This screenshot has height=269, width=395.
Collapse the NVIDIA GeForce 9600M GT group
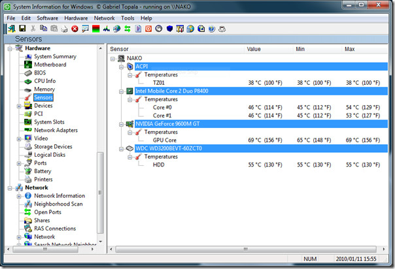tap(121, 124)
